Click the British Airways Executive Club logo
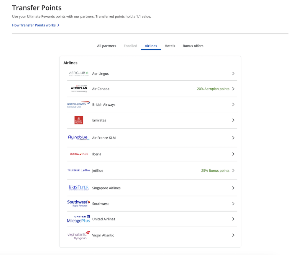The width and height of the screenshot is (302, 255). click(x=78, y=104)
